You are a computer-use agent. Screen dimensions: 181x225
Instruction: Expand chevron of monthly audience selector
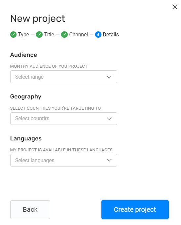click(x=109, y=77)
